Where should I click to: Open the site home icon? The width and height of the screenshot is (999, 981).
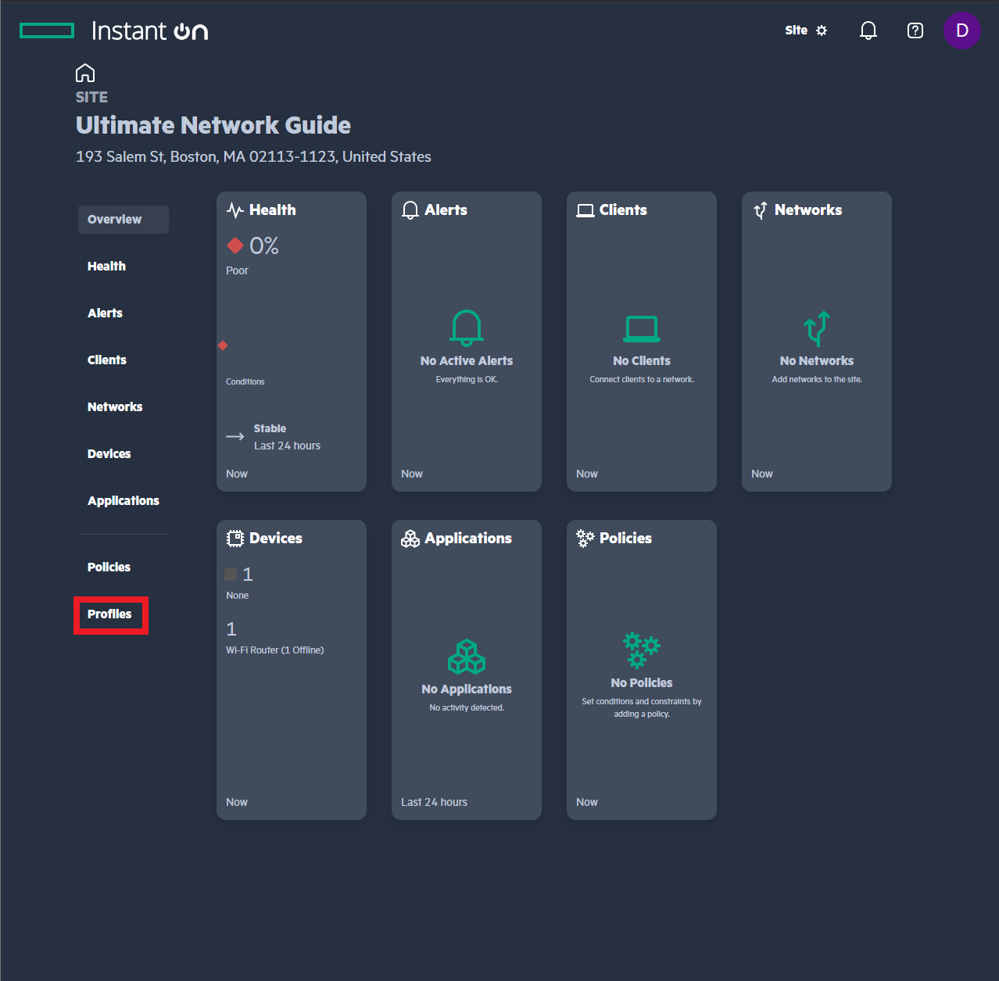click(85, 73)
